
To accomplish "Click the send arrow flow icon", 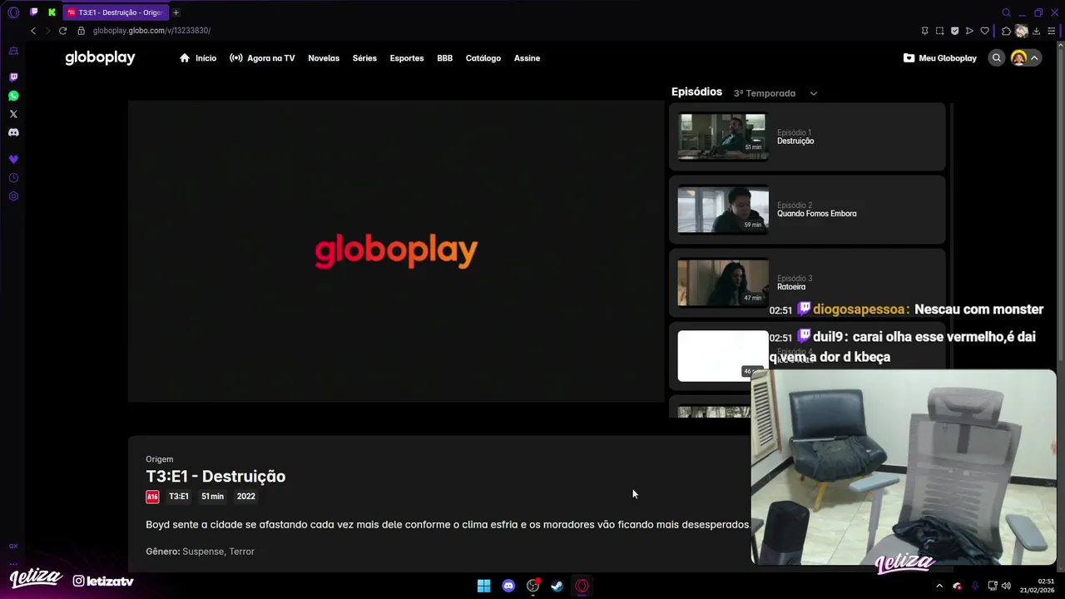I will 969,31.
